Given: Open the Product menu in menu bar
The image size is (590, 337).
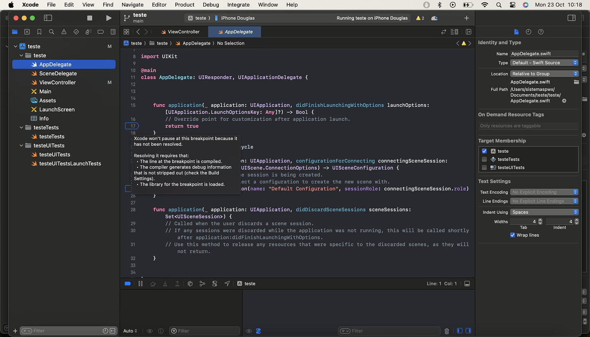Looking at the screenshot, I should point(184,5).
